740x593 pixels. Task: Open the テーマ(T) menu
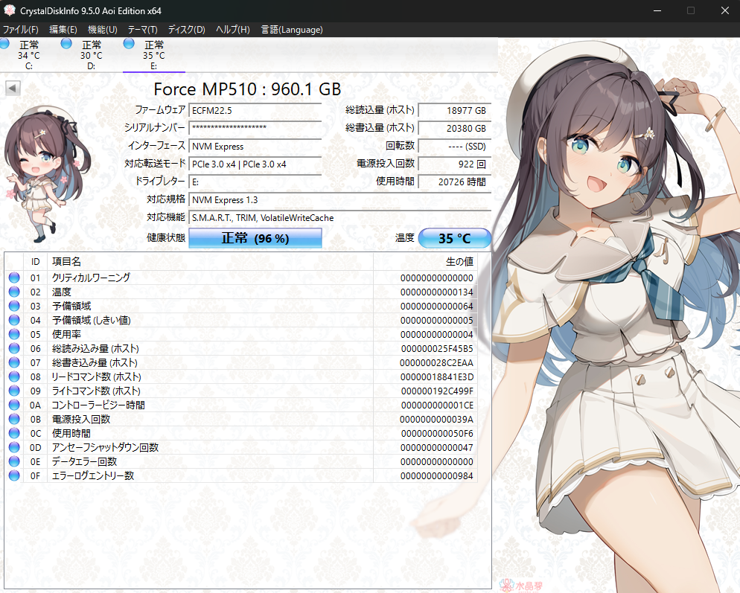pos(142,30)
